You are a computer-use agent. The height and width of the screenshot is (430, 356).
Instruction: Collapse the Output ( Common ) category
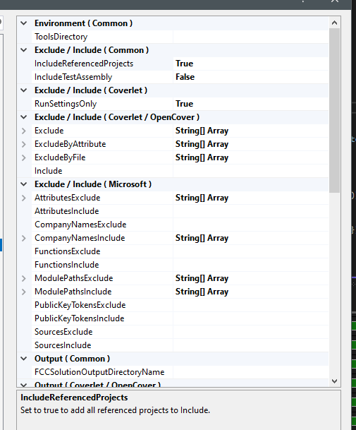click(x=24, y=359)
